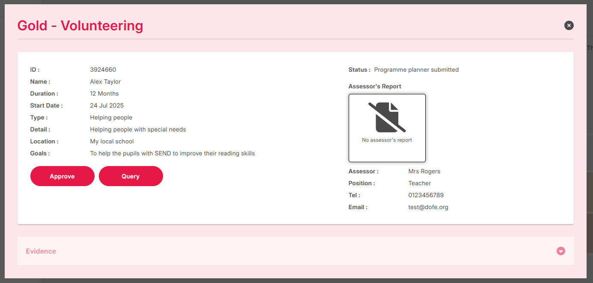
Task: Click the goals text about reading skills
Action: 172,153
